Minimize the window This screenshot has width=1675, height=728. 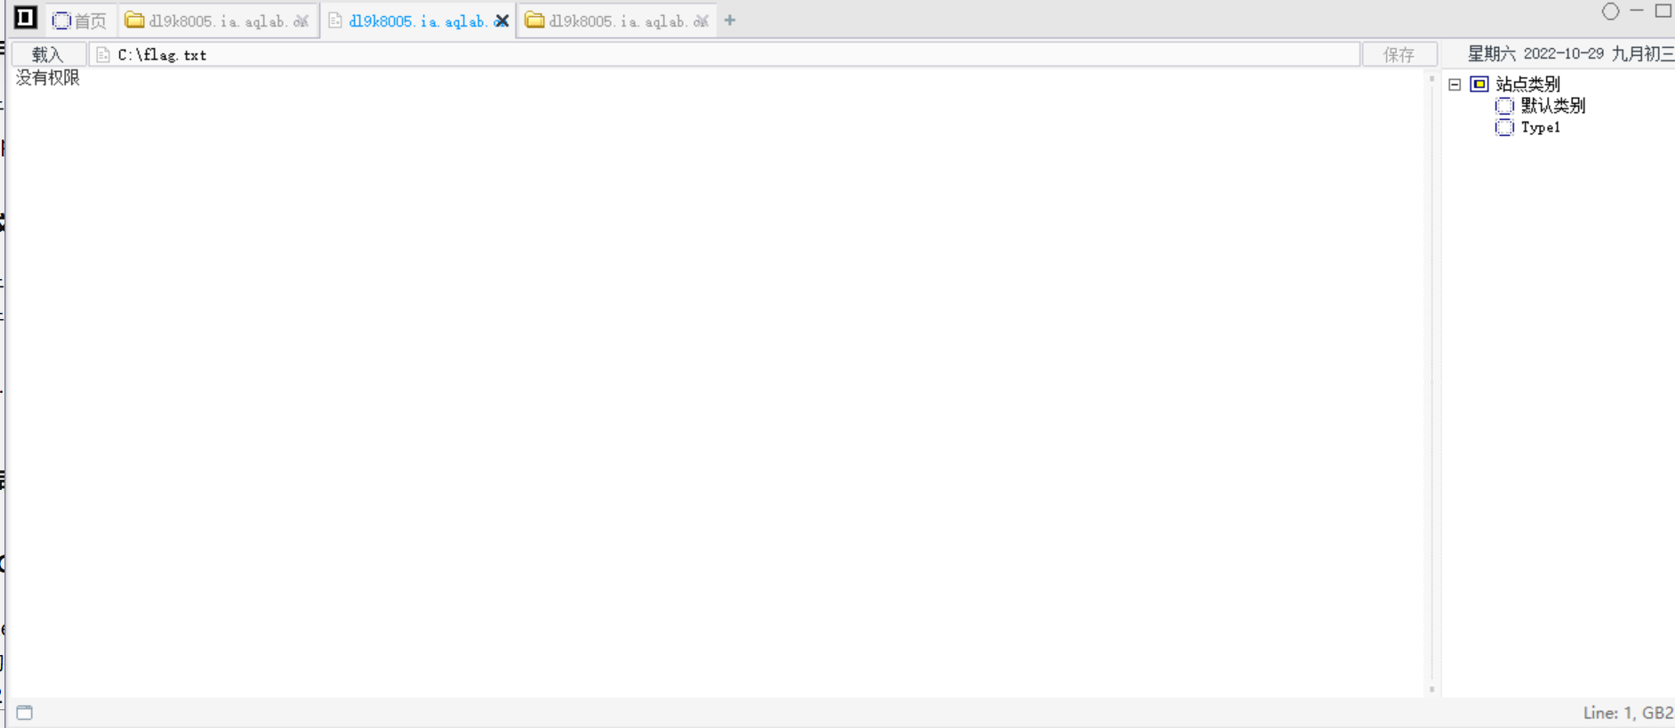[x=1637, y=11]
